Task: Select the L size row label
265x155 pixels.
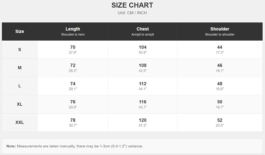Action: [20, 86]
